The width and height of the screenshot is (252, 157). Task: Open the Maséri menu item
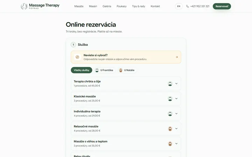[x=93, y=6]
